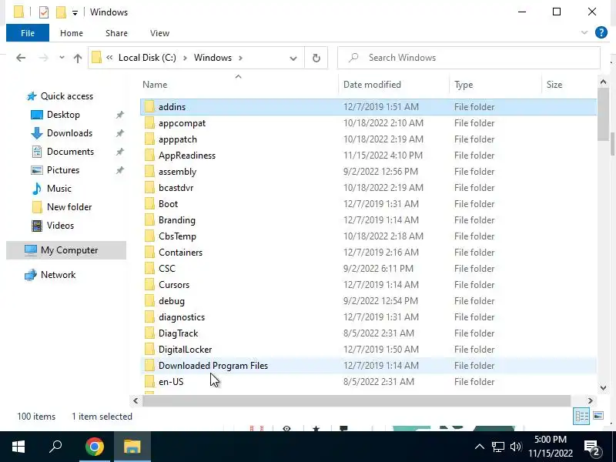Expand the ribbon with the chevron
Screen dimensions: 616x462
tap(584, 32)
